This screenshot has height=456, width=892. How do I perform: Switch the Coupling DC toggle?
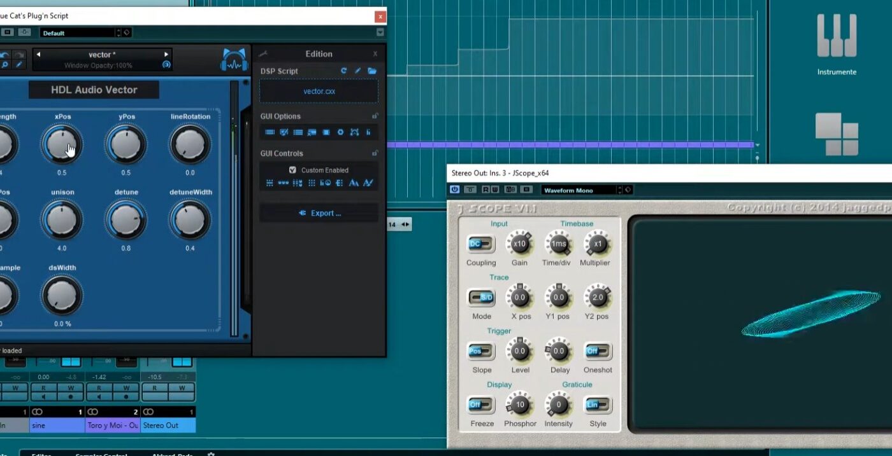[x=481, y=244]
